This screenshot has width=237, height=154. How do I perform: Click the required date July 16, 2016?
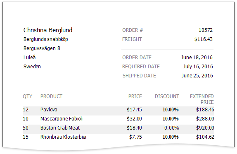point(198,67)
